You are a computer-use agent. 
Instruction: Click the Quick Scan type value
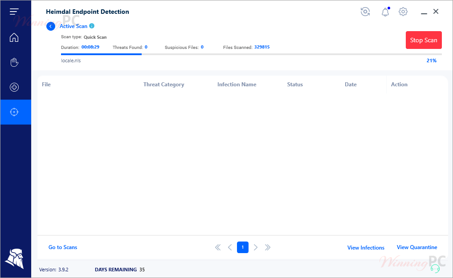95,37
